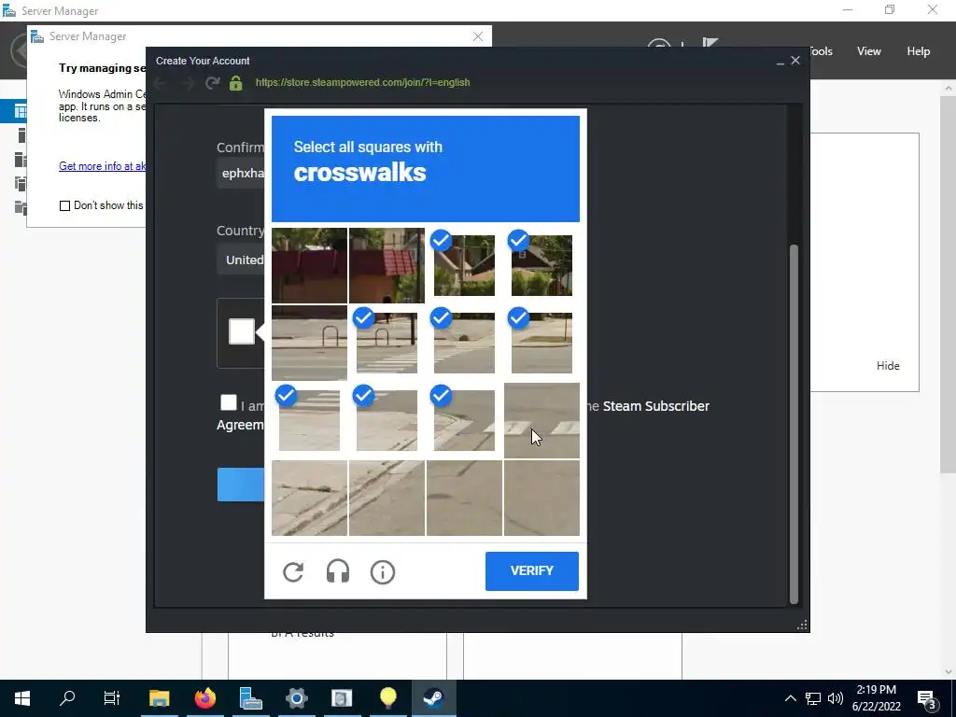The height and width of the screenshot is (717, 956).
Task: Click the green padlock security icon
Action: (236, 83)
